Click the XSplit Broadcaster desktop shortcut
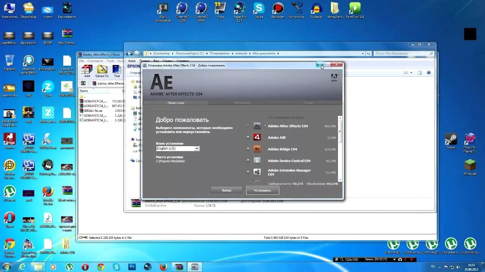 click(163, 12)
